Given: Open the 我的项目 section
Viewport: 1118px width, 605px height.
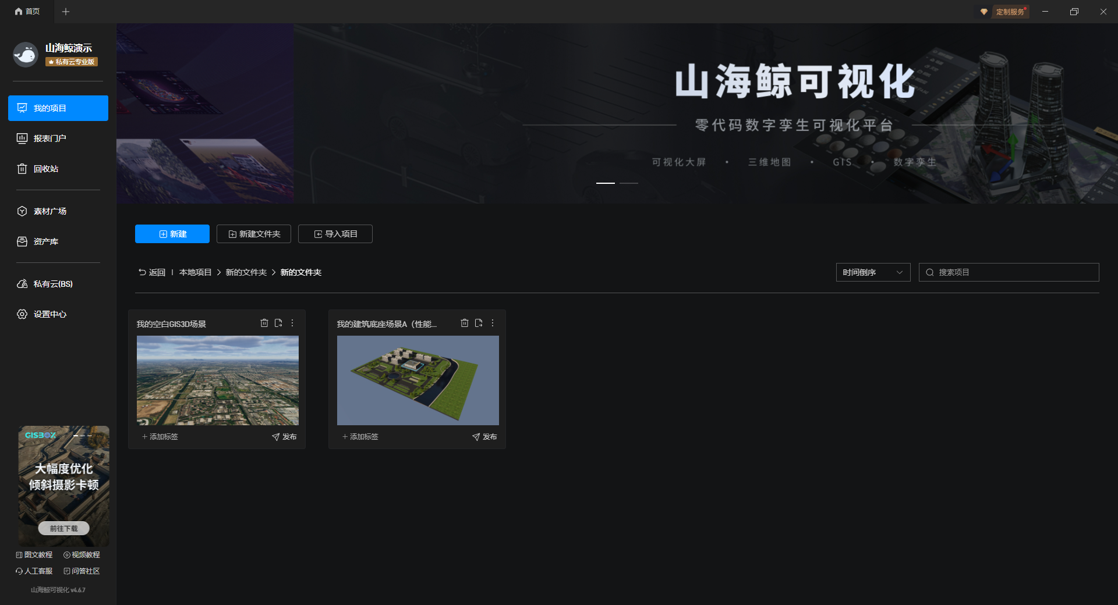Looking at the screenshot, I should (x=58, y=108).
